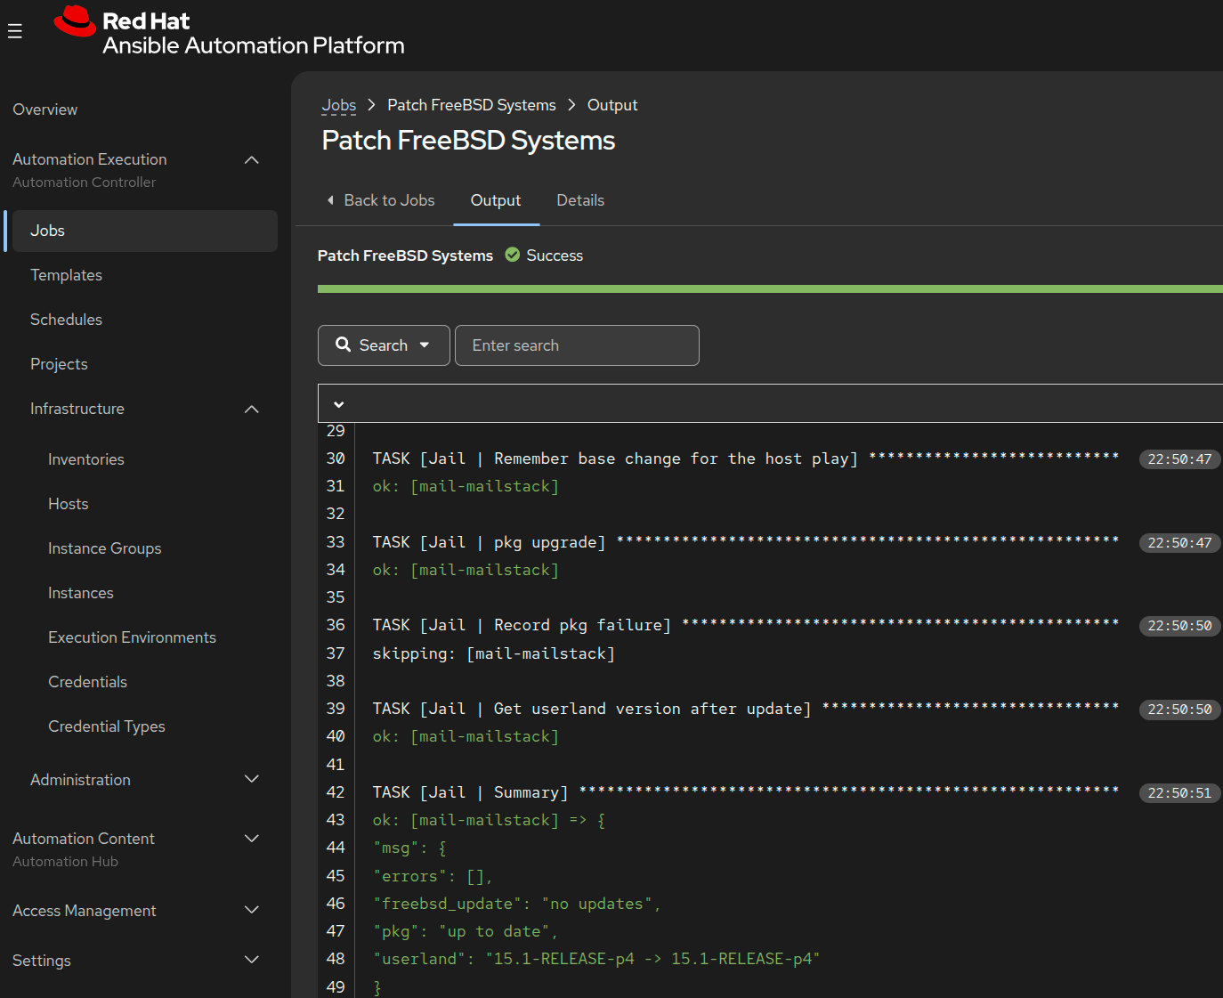The height and width of the screenshot is (998, 1223).
Task: Expand the Automation Content section
Action: point(252,839)
